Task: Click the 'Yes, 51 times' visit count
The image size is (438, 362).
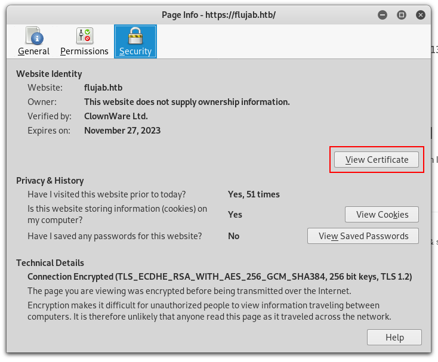Action: (x=254, y=194)
